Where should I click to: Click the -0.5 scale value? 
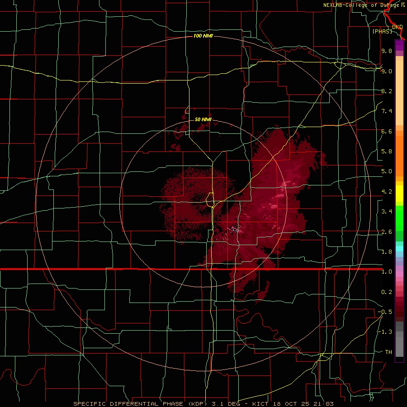click(x=385, y=312)
